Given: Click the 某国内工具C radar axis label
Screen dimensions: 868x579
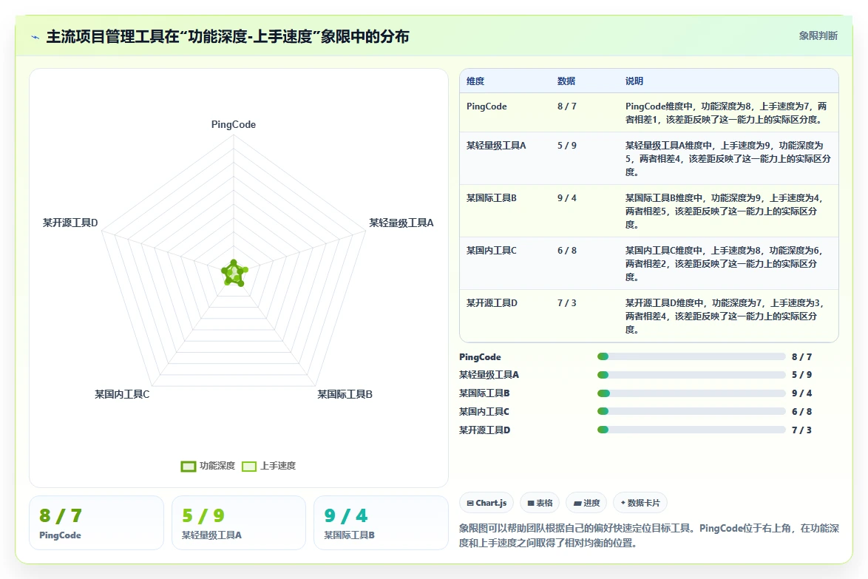Looking at the screenshot, I should (x=122, y=395).
